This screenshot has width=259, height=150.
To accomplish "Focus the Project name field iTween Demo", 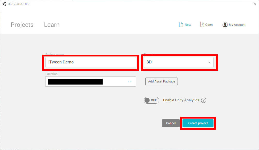I will click(91, 62).
